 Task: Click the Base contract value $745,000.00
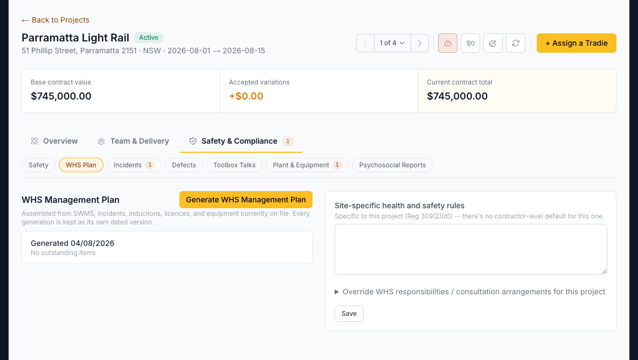(x=61, y=96)
